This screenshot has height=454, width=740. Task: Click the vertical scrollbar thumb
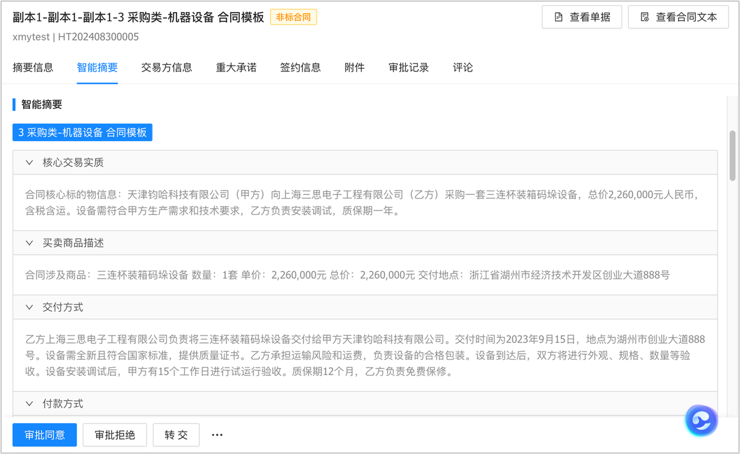732,155
